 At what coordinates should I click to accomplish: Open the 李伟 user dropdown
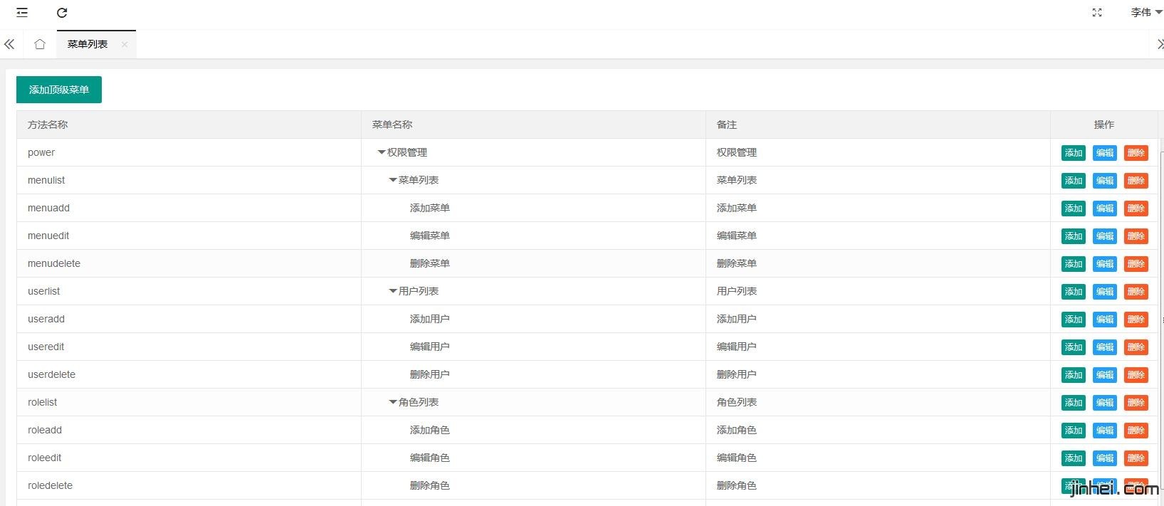1145,12
